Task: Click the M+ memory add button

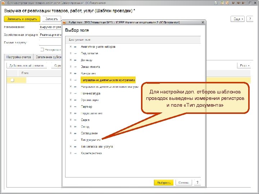Action: (238, 3)
